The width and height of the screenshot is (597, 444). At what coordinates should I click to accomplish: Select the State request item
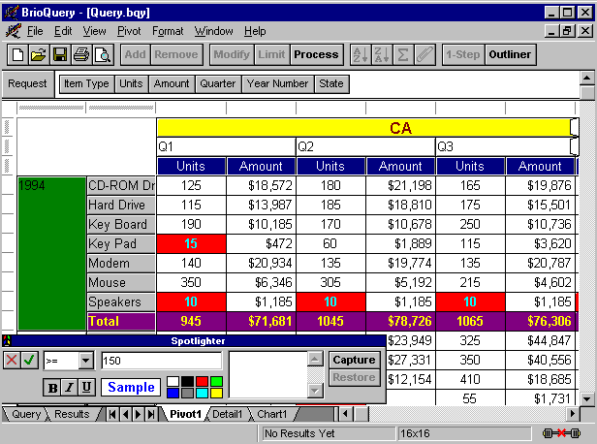click(x=331, y=83)
